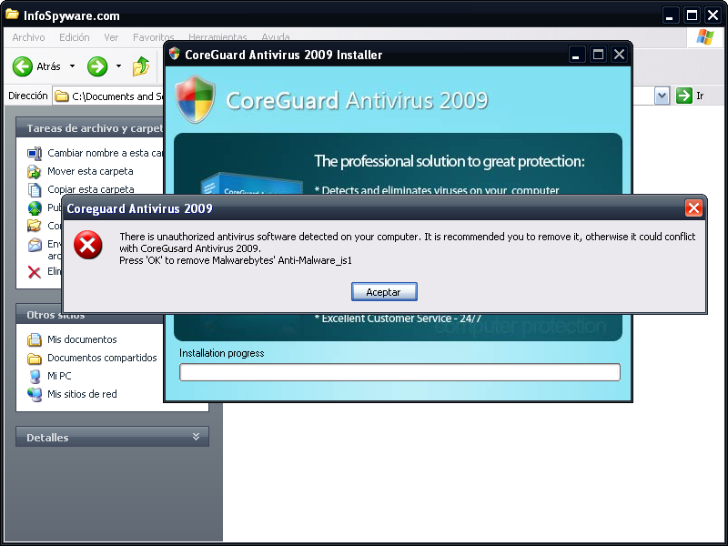Open the Ver menu

point(111,37)
